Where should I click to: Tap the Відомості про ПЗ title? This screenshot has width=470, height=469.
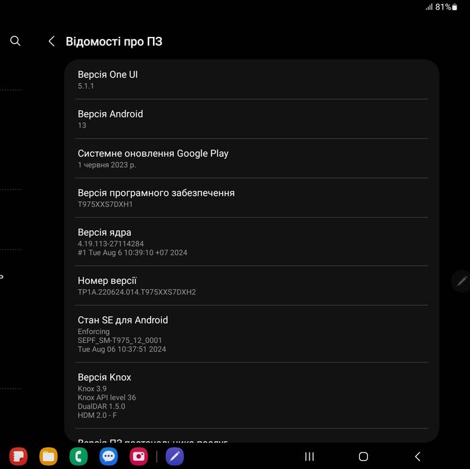coord(114,42)
